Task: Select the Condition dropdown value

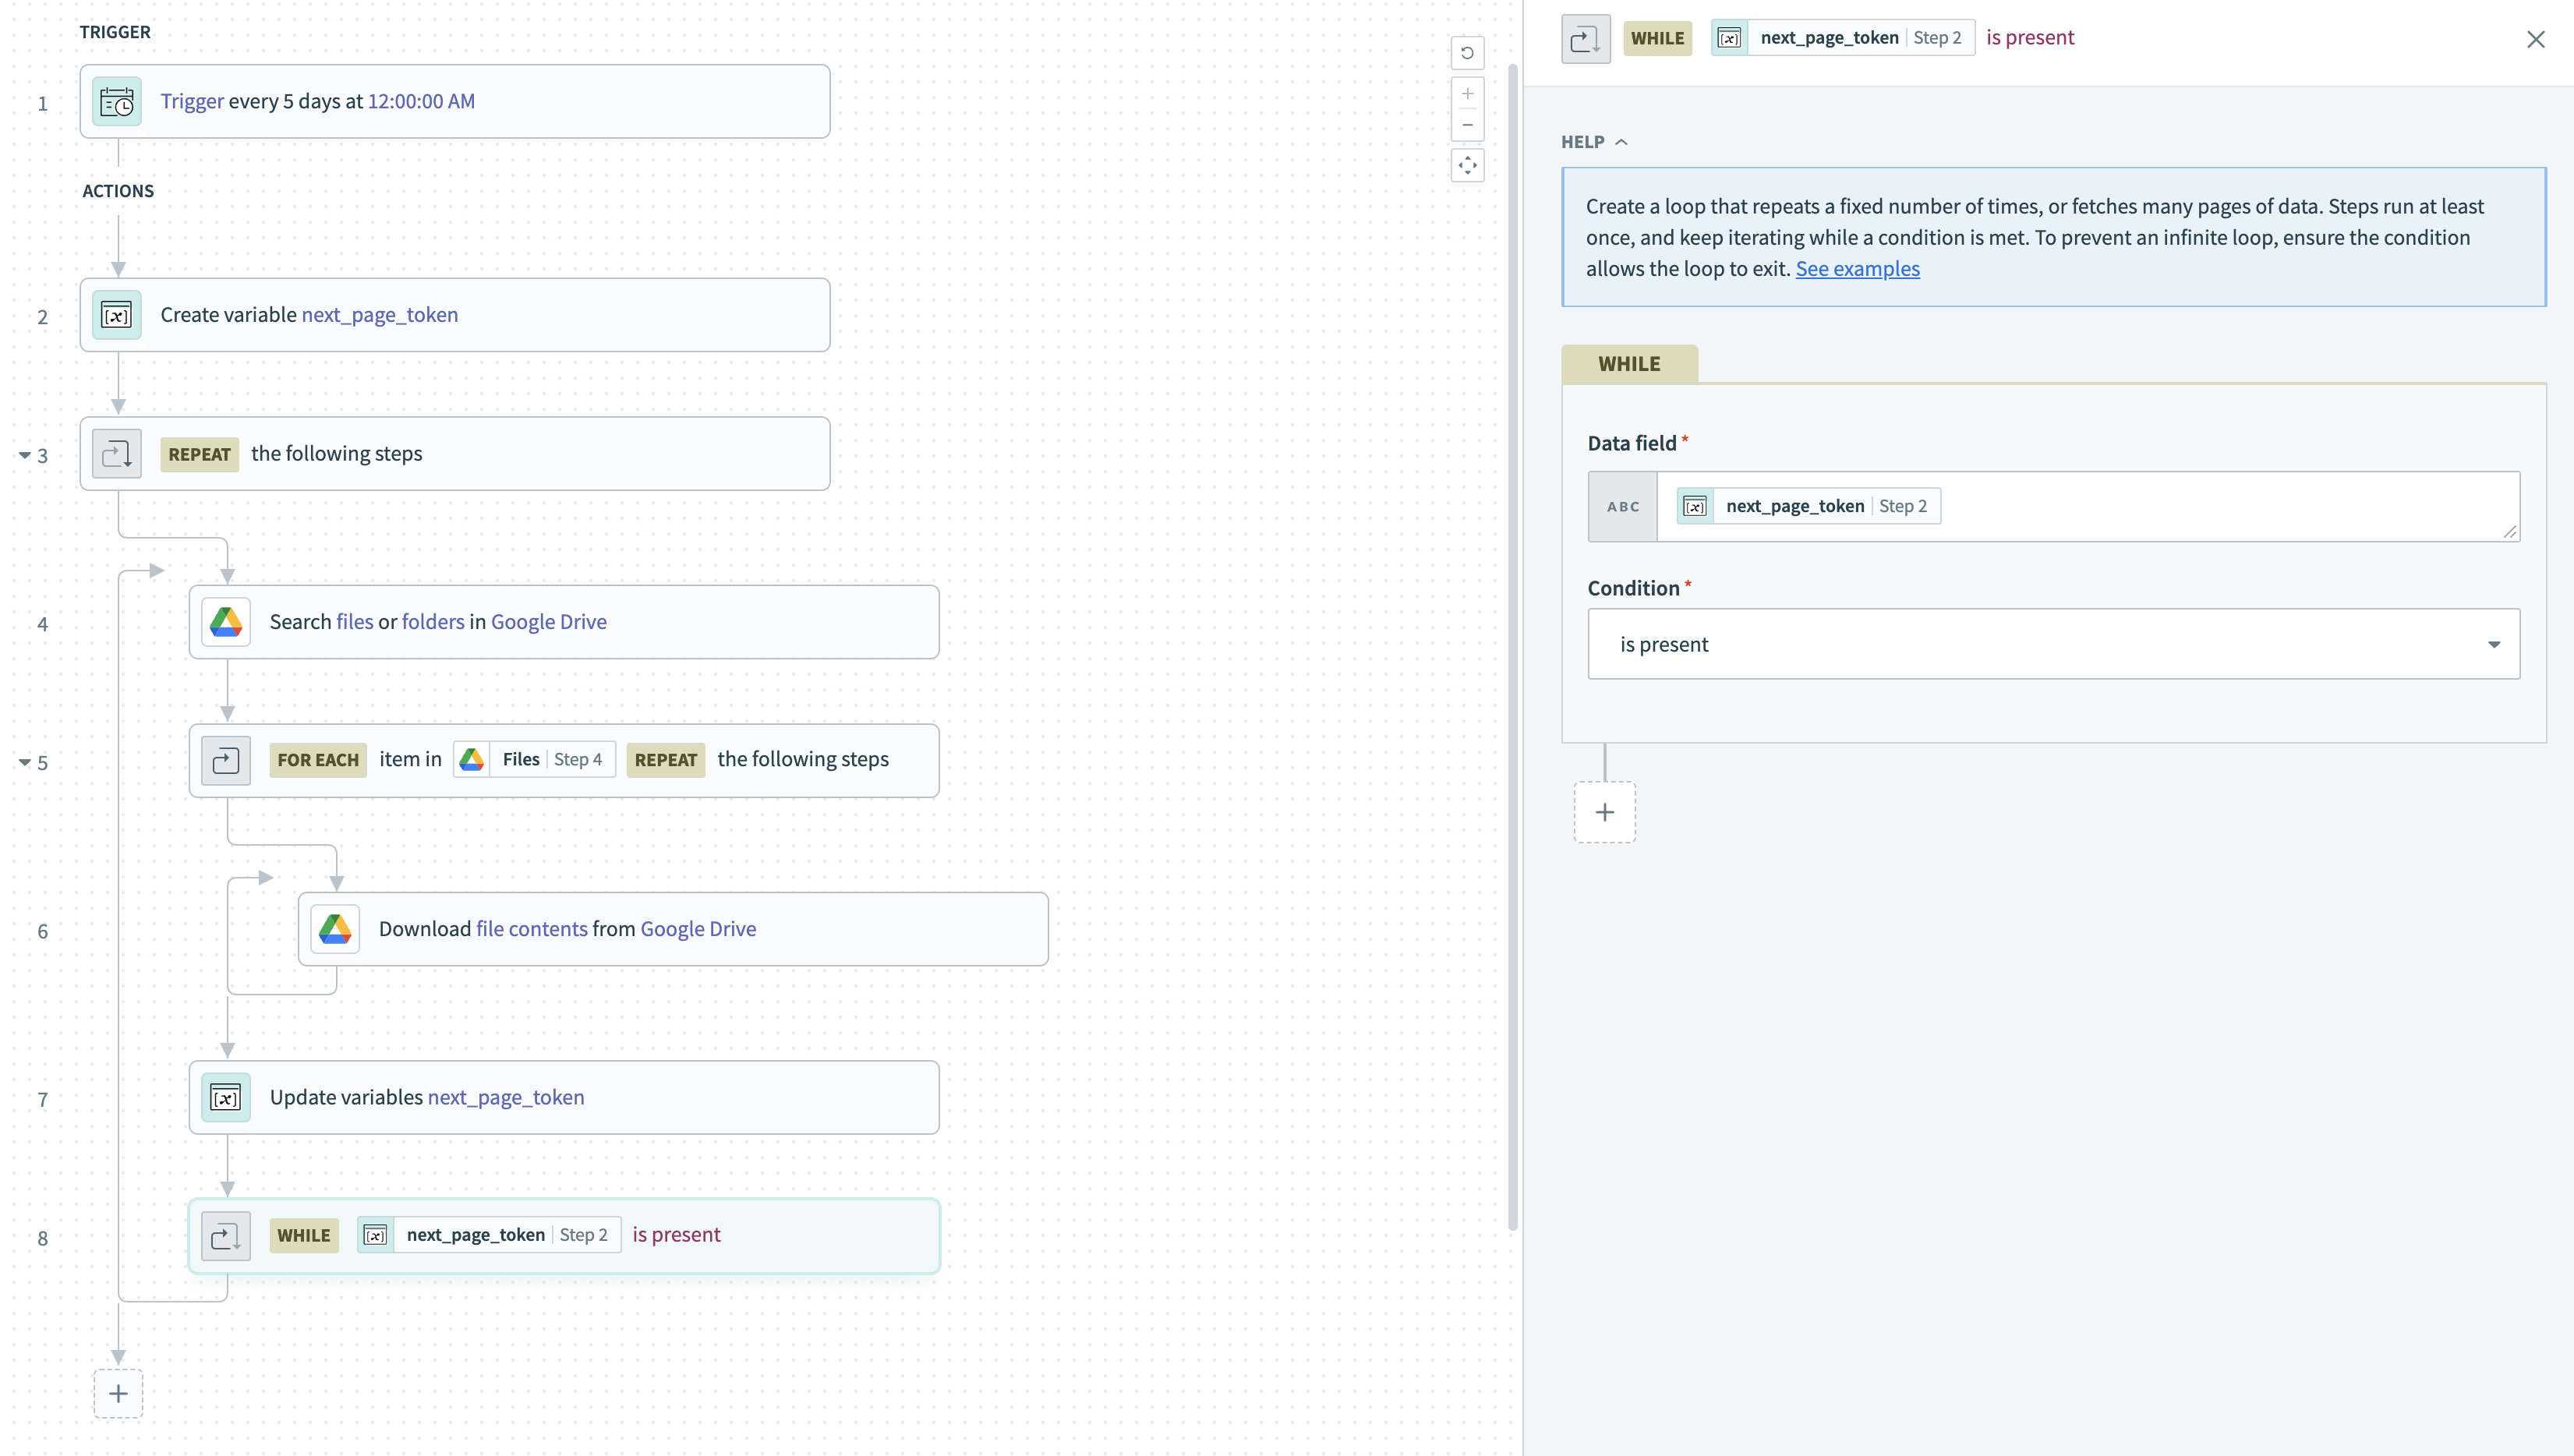Action: point(2052,643)
